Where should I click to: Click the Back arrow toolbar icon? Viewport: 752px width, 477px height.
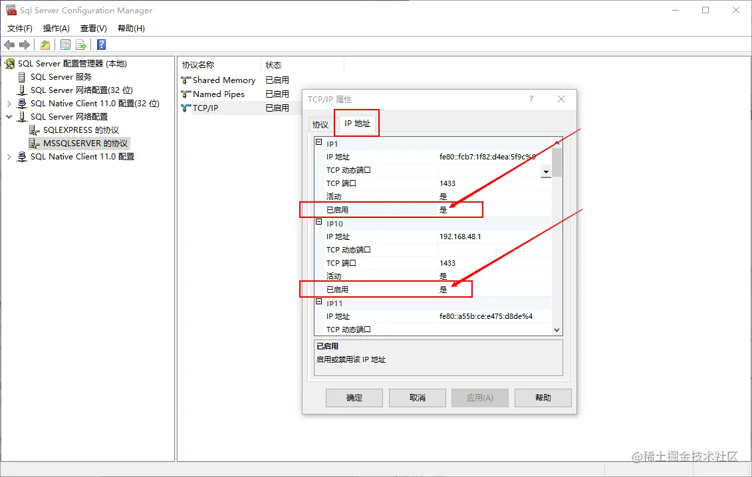[9, 45]
